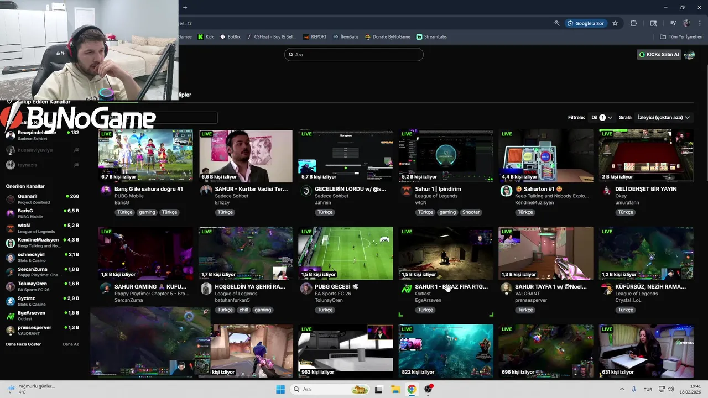This screenshot has width=708, height=398.
Task: Open offline channel husamviyuviyu in the sidebar
Action: (42, 150)
